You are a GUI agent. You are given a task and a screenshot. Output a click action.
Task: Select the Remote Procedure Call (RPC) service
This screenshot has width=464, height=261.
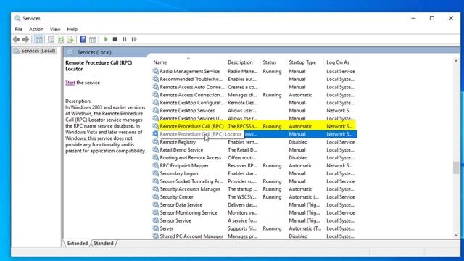(x=254, y=126)
